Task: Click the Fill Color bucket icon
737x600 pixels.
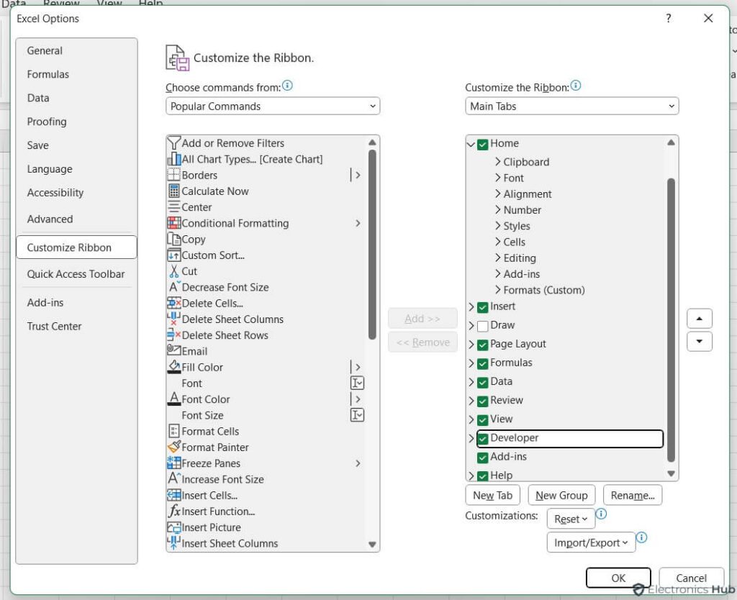Action: pos(173,367)
